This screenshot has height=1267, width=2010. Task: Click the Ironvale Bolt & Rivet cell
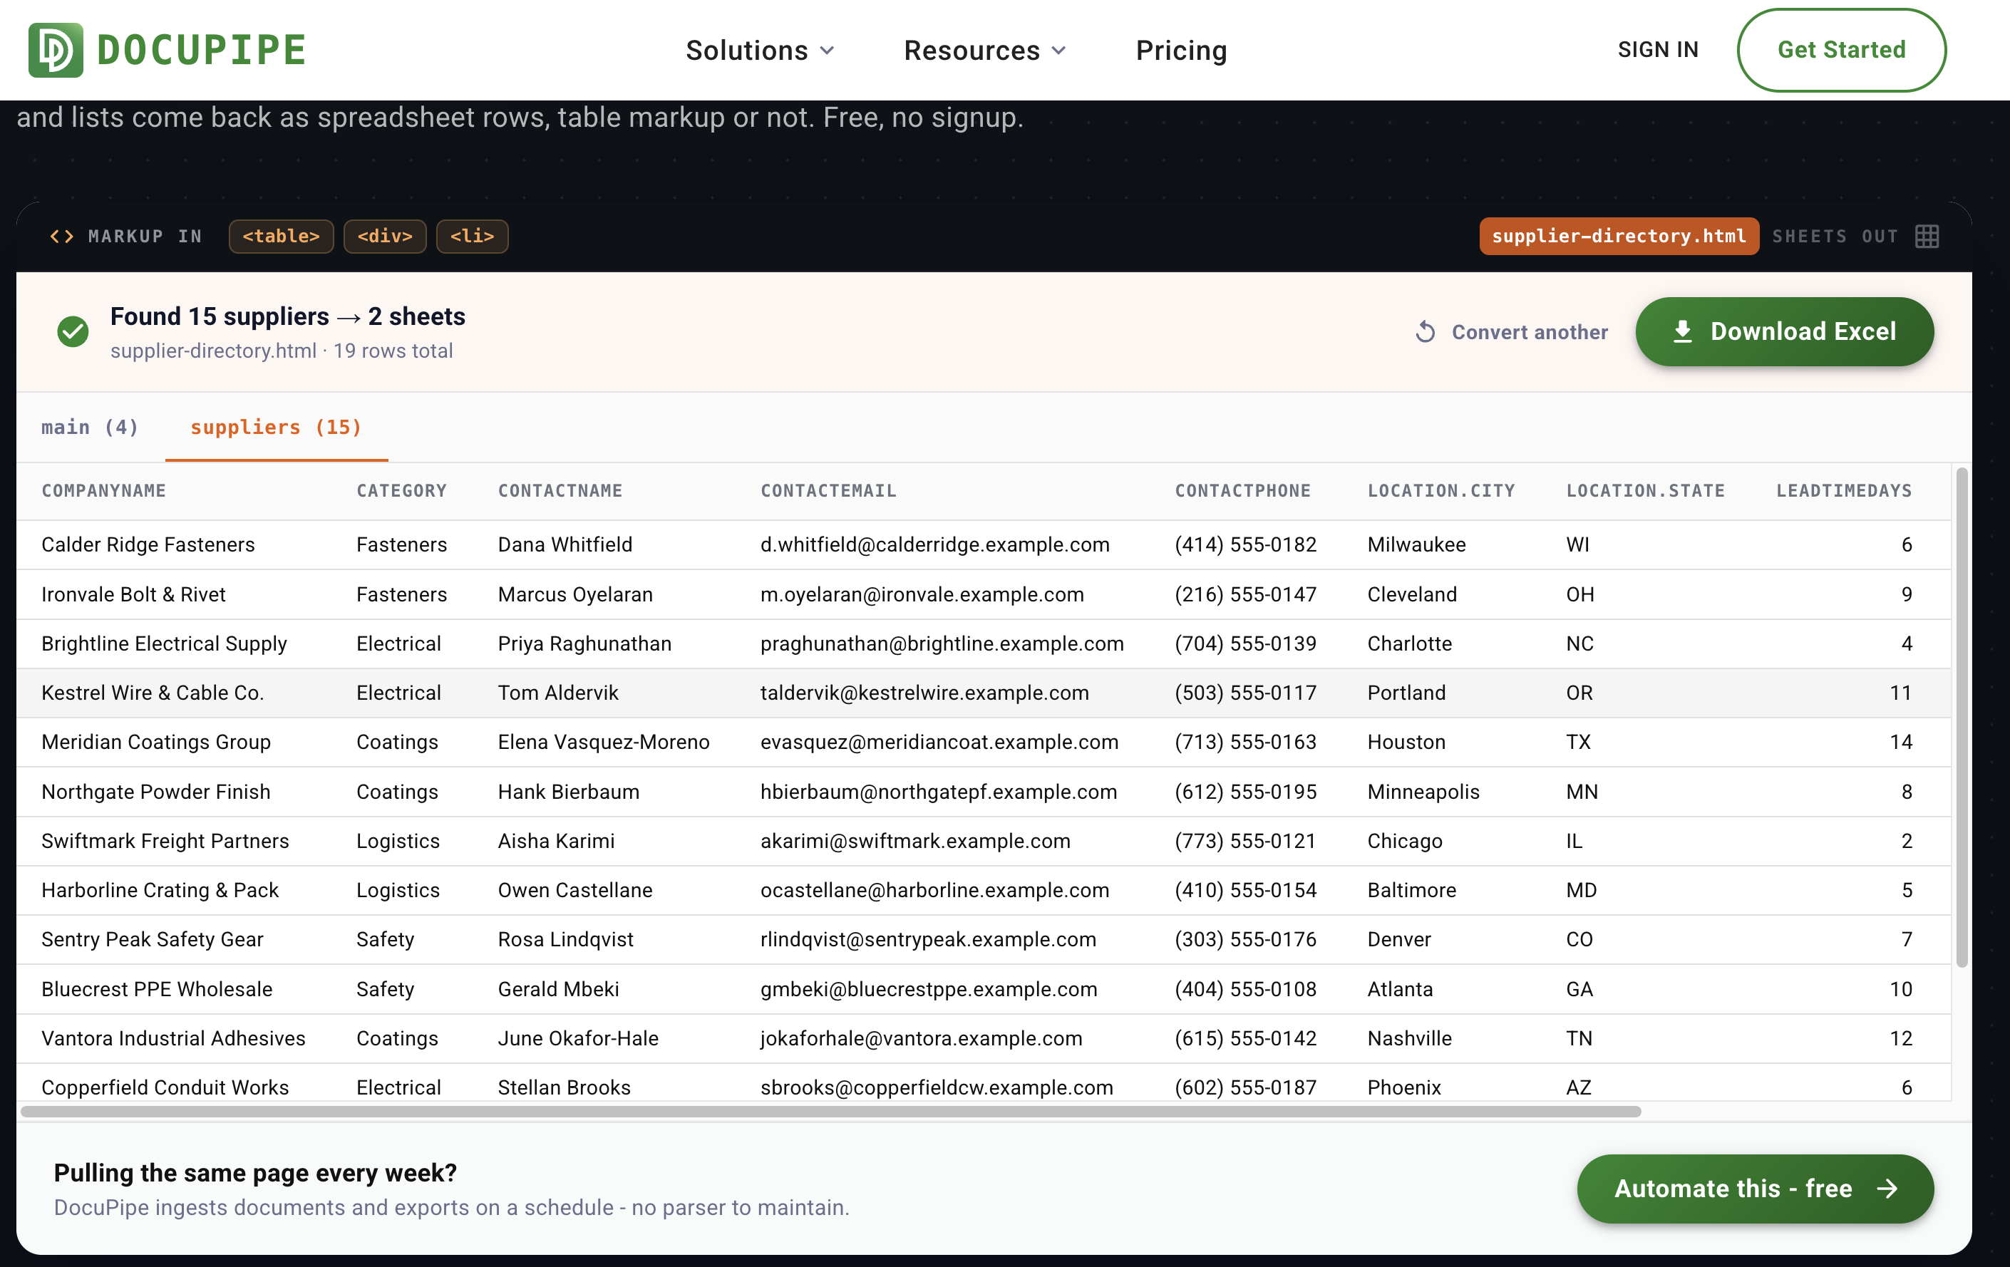coord(133,594)
